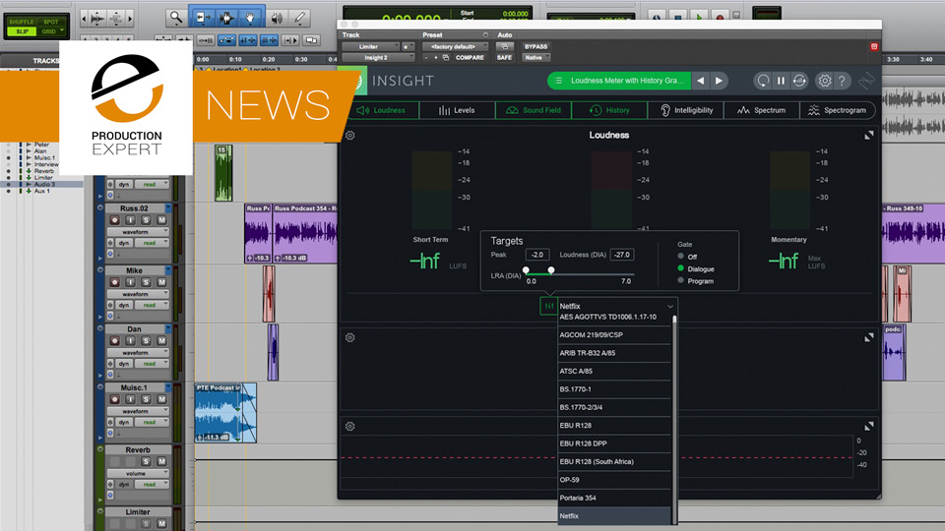
Task: Click the BYPASS button
Action: coord(535,46)
